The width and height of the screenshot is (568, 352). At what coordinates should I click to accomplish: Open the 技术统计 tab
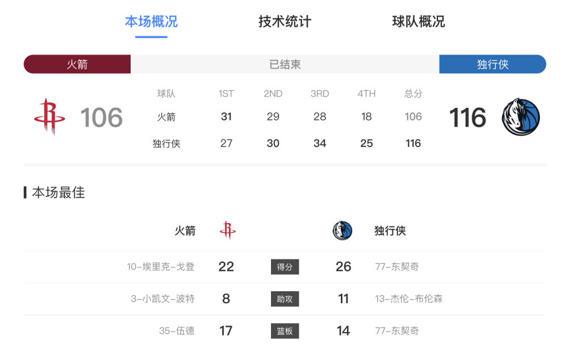pos(285,22)
